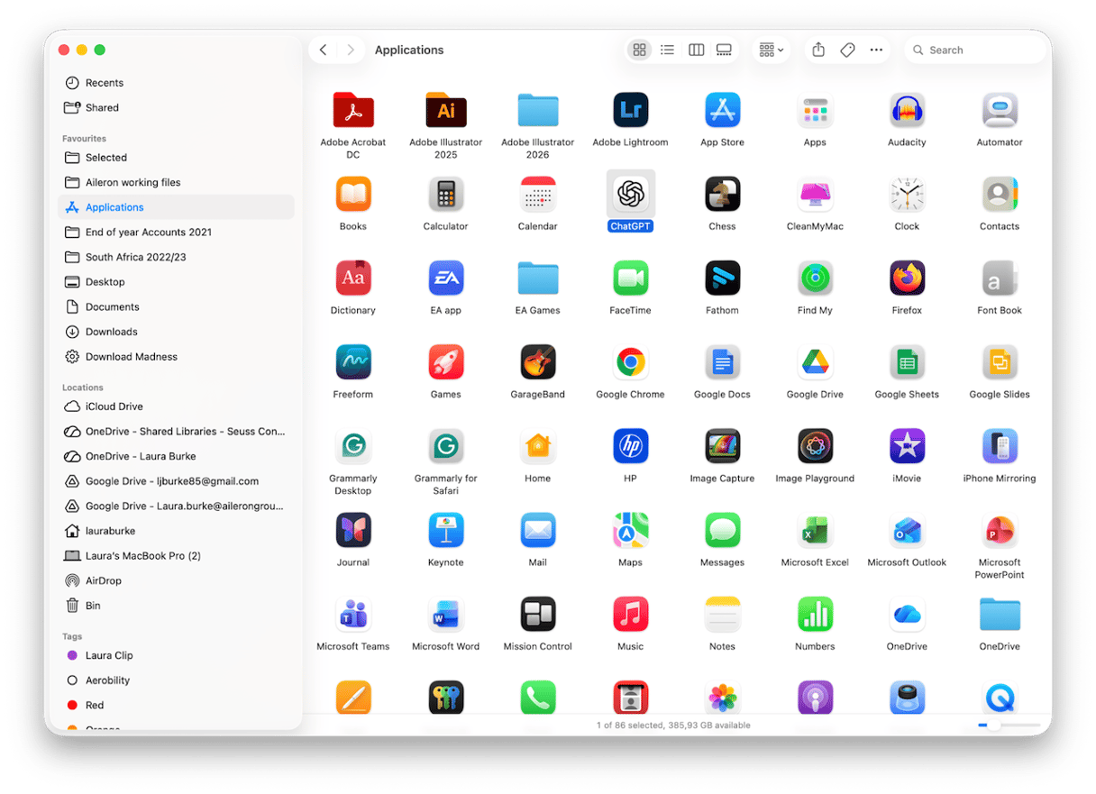Select the Audacity app icon
The width and height of the screenshot is (1096, 794).
tap(907, 110)
